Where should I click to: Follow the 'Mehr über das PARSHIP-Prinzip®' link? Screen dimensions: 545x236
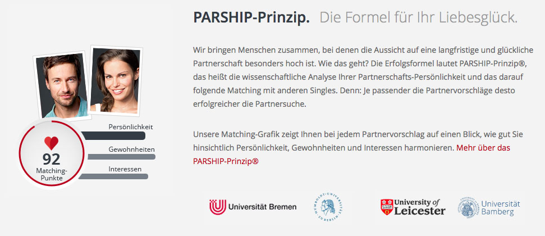click(x=351, y=155)
